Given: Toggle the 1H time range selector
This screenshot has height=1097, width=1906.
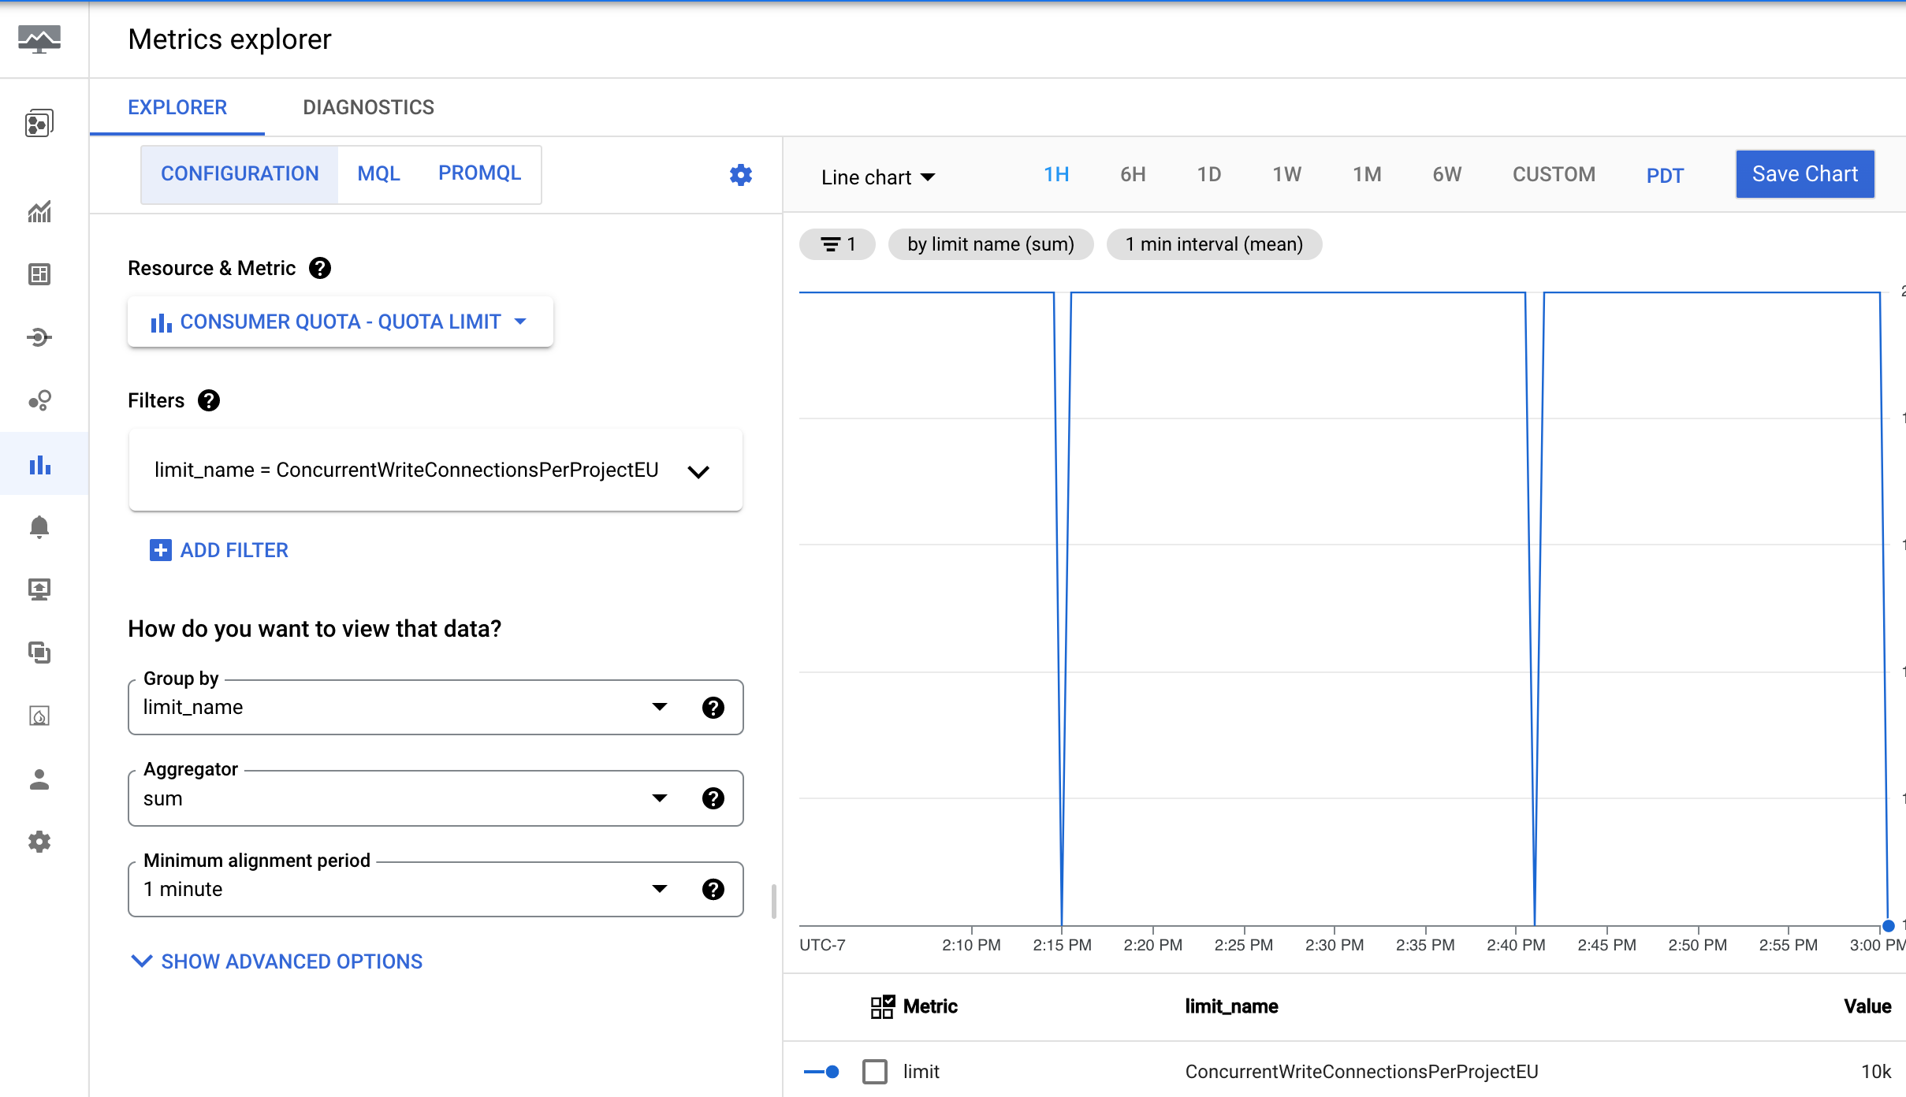Looking at the screenshot, I should (1058, 174).
